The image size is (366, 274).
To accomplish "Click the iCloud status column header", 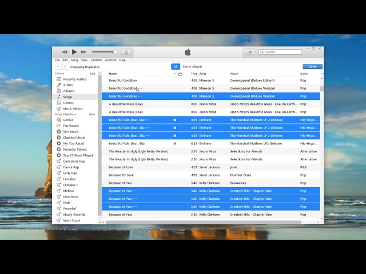I will click(180, 74).
